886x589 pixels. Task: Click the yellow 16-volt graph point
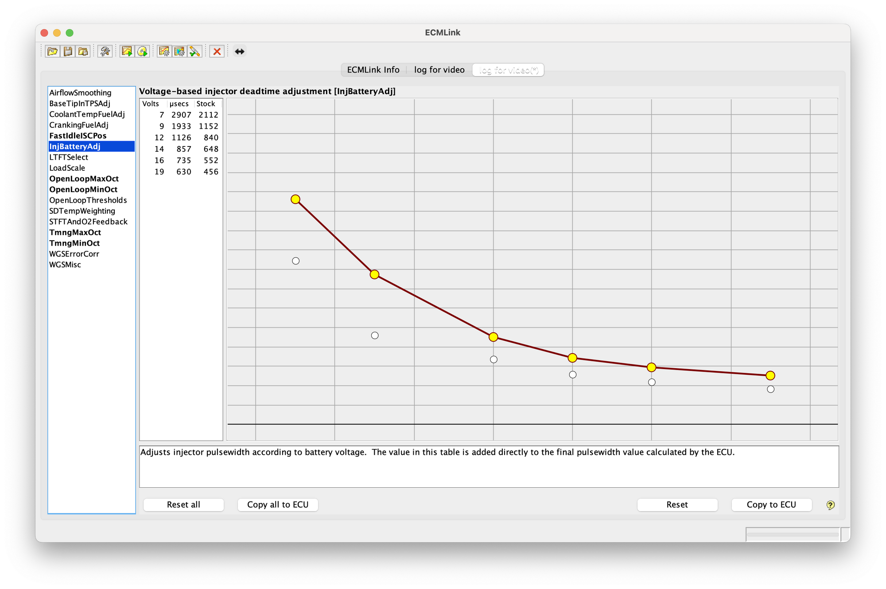pyautogui.click(x=651, y=367)
